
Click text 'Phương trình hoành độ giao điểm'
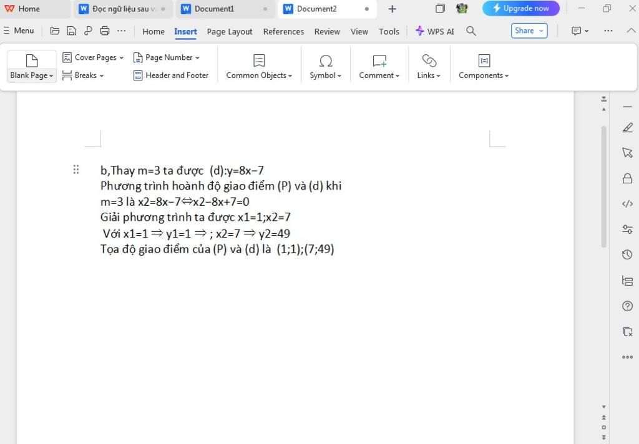pos(187,186)
